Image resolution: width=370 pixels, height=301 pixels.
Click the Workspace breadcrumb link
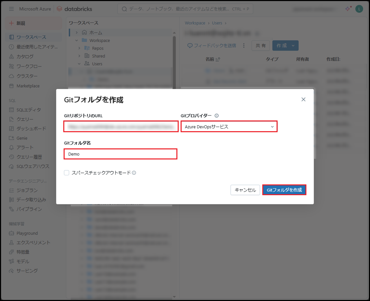(x=195, y=23)
